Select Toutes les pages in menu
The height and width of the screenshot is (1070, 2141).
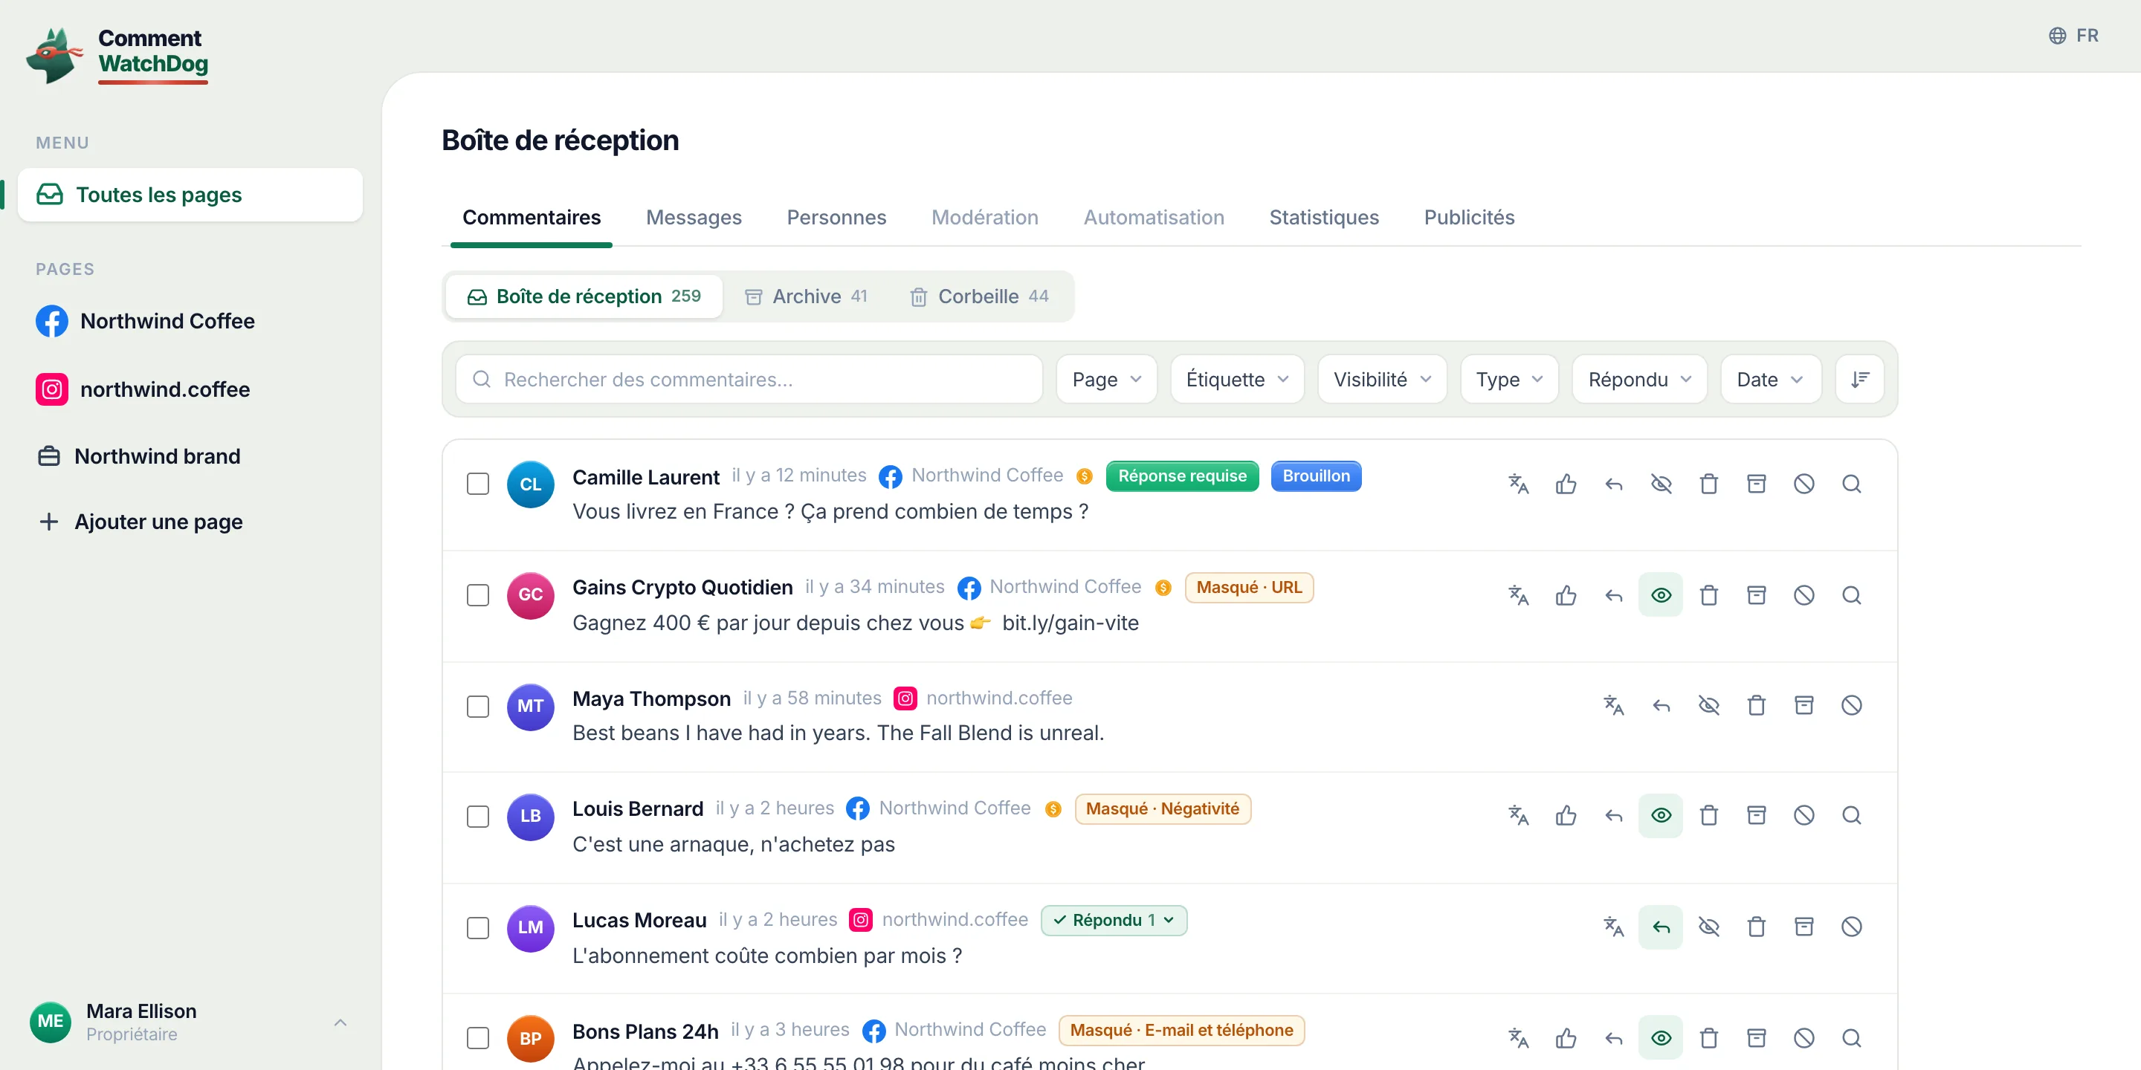190,195
